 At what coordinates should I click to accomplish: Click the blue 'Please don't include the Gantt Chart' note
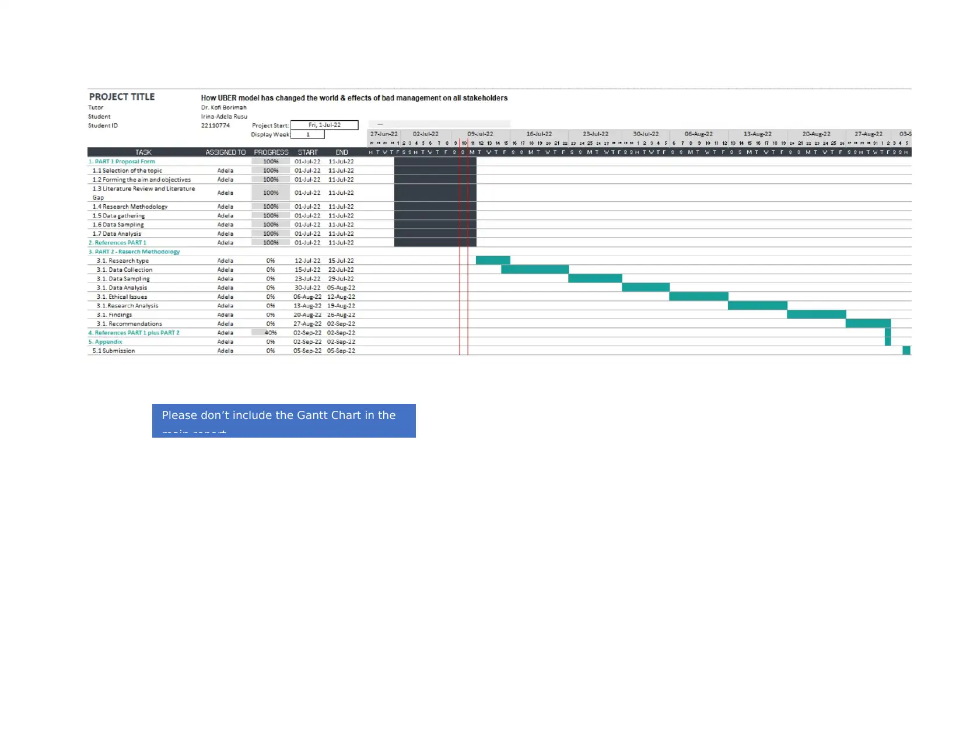click(284, 421)
